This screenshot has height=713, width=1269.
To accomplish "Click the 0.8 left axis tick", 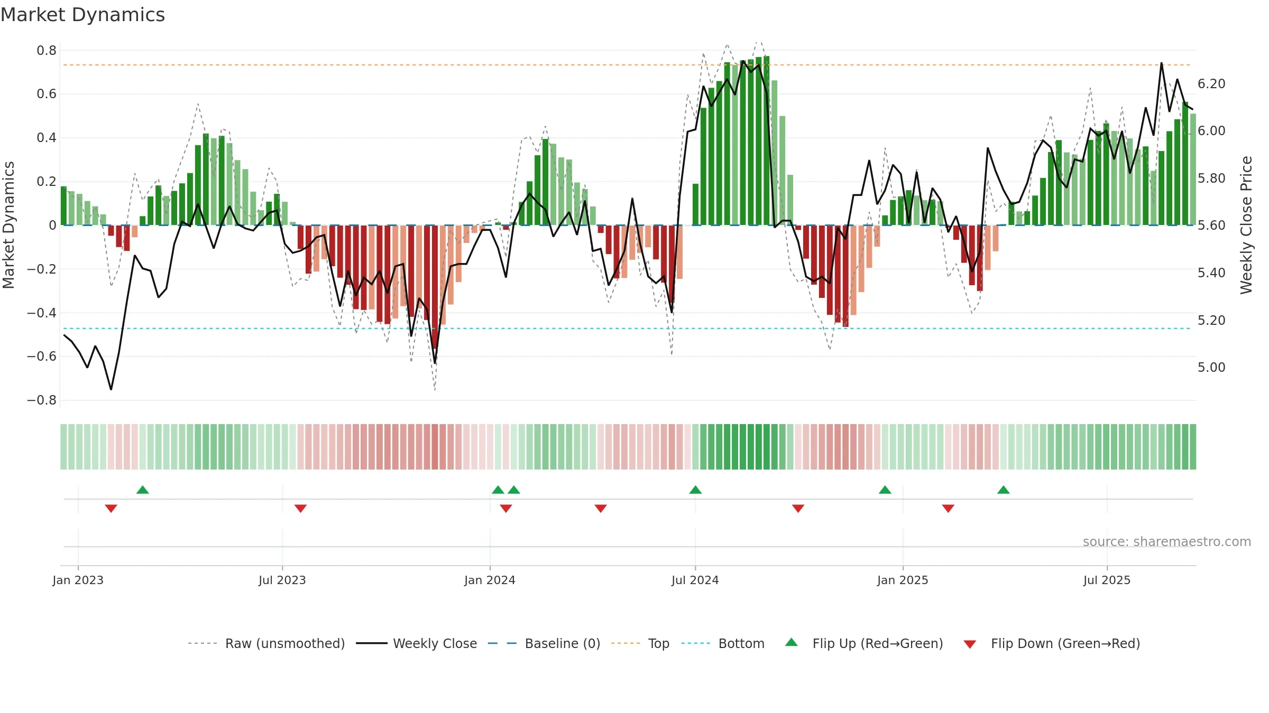I will pos(47,51).
